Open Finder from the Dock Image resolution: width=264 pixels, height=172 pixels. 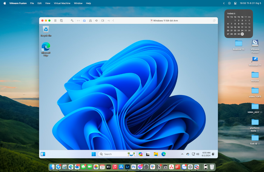(x=52, y=167)
